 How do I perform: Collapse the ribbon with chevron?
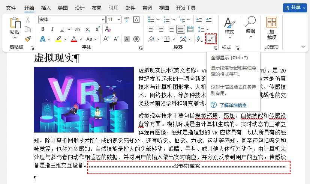coord(303,47)
